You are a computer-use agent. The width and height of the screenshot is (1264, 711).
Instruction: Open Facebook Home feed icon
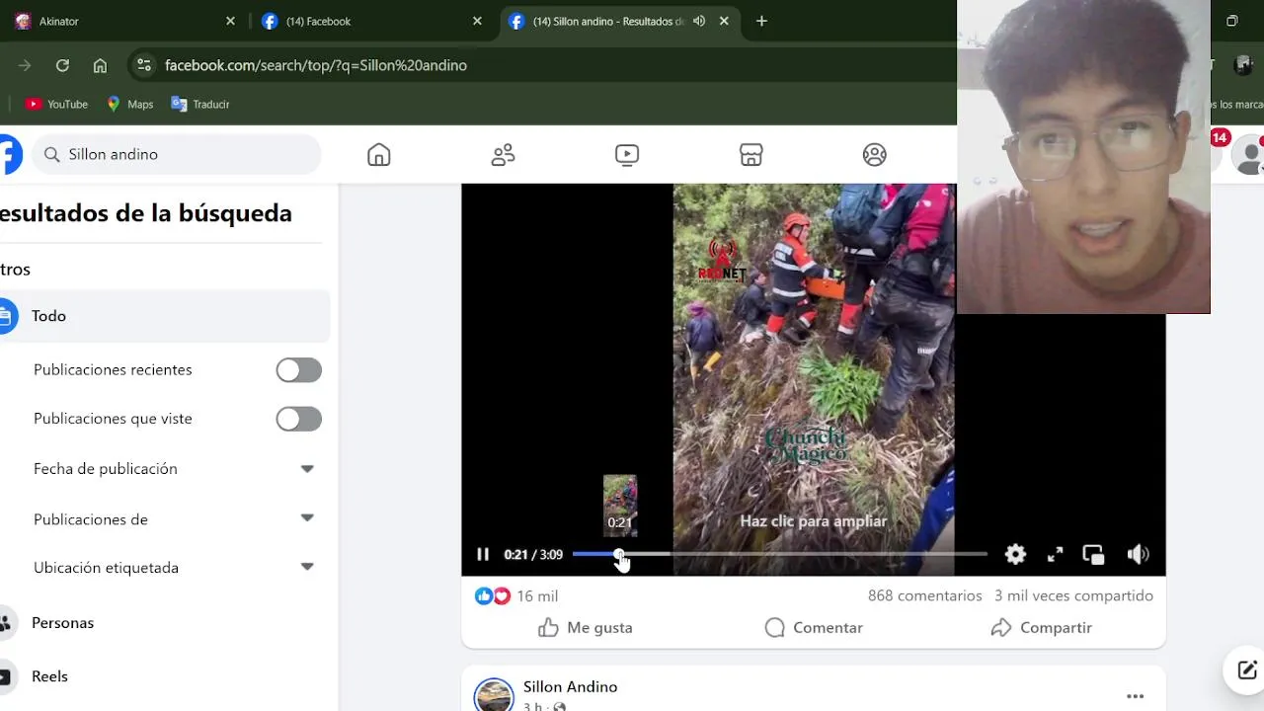pos(379,155)
